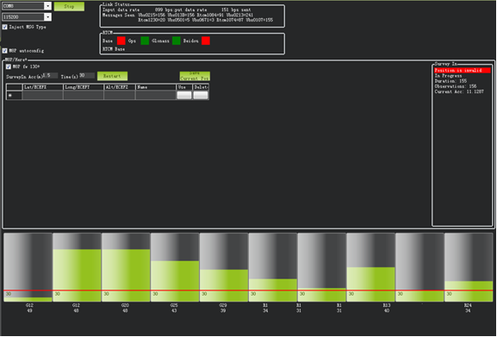The image size is (497, 337).
Task: Click the red Base RTCM status indicator
Action: point(121,41)
